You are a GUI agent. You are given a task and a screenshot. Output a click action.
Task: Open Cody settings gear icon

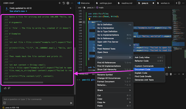(x=68, y=3)
